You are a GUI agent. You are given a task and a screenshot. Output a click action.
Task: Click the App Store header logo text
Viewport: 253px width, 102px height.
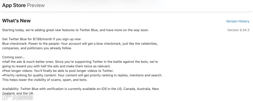click(14, 5)
